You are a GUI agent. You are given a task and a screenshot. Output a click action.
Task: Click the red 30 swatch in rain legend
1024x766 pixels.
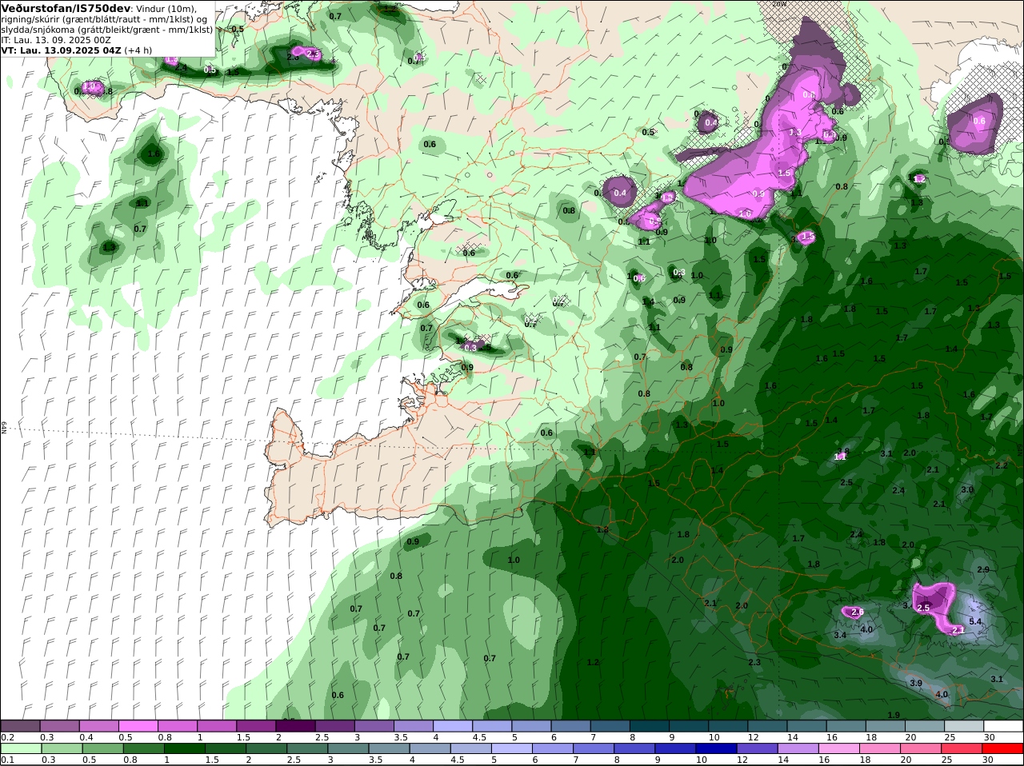(1003, 748)
